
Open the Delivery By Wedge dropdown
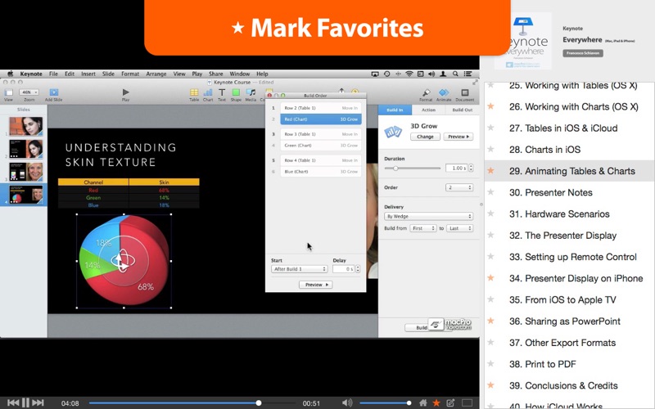pos(428,216)
